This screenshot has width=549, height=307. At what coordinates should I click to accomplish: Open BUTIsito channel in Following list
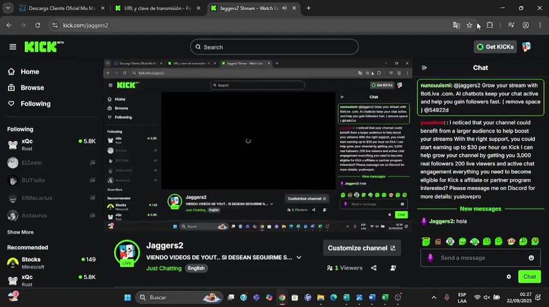coord(51,180)
